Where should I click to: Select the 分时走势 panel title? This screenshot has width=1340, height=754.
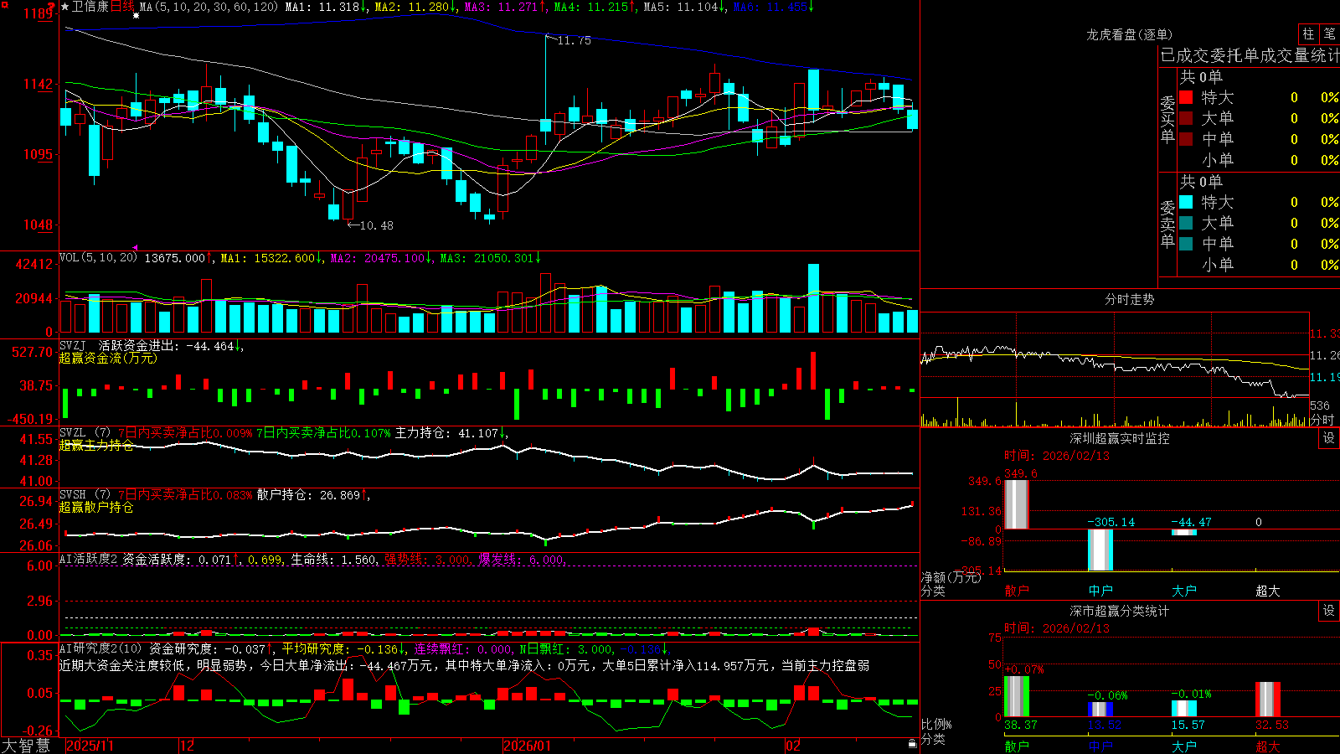[1129, 299]
